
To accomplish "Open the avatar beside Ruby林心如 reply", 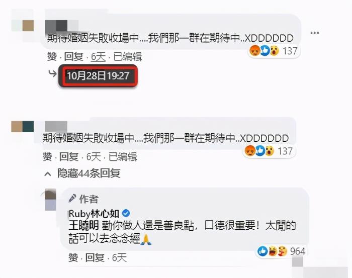I will (50, 200).
